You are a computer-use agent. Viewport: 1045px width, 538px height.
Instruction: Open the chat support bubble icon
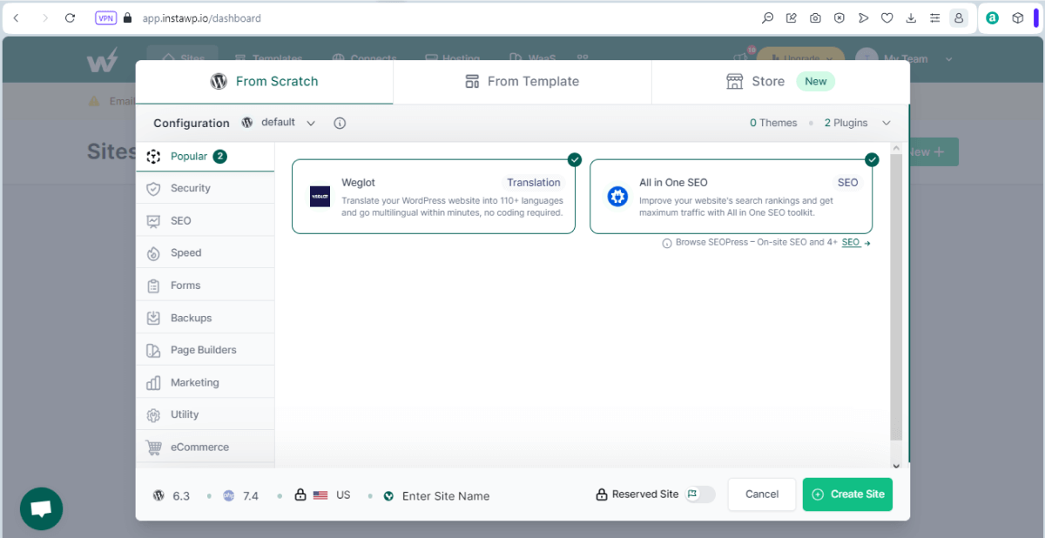pyautogui.click(x=42, y=508)
